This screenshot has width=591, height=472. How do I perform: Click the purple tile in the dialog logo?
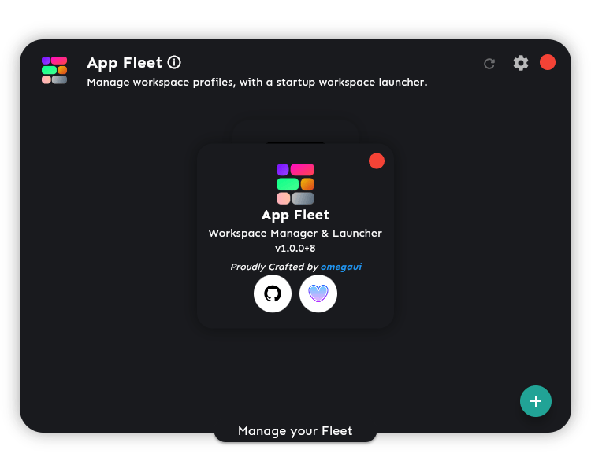tap(282, 169)
